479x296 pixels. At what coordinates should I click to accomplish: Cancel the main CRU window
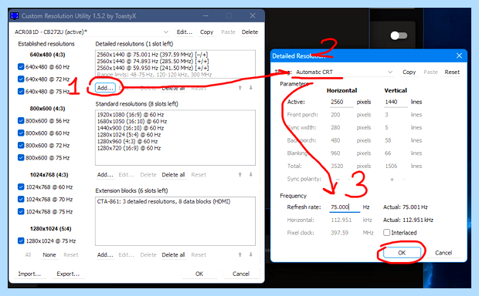point(241,274)
